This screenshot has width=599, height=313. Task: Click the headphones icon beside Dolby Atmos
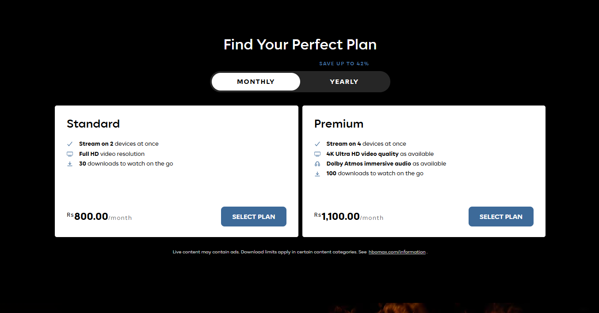(317, 164)
